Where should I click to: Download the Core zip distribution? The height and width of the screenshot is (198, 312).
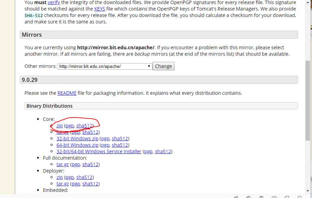60,126
